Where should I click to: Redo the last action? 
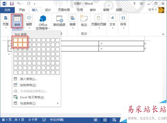tap(29, 4)
